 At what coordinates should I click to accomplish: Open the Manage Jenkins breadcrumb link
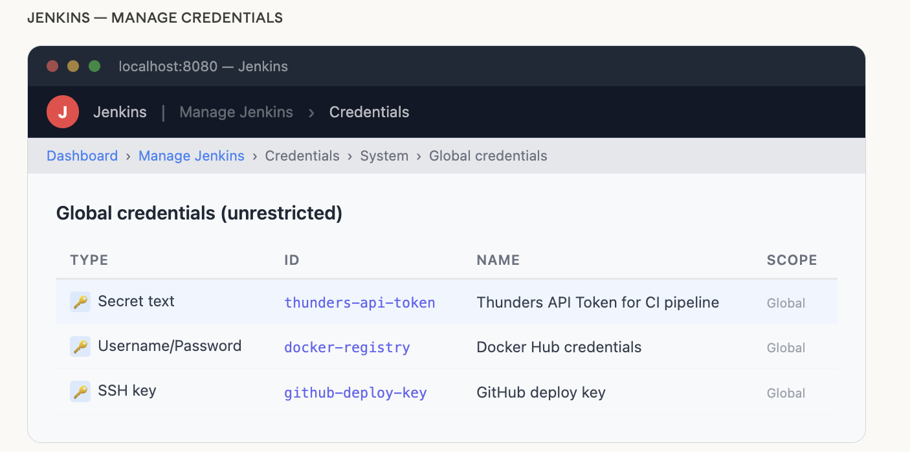pos(192,156)
